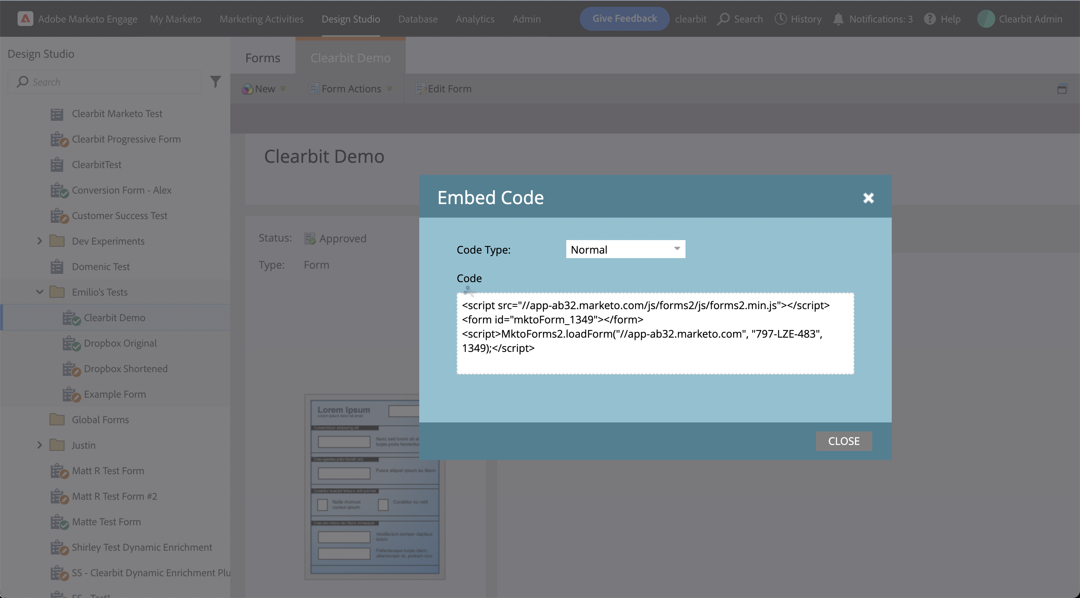The width and height of the screenshot is (1080, 598).
Task: Open the Form Actions dropdown arrow
Action: point(390,89)
